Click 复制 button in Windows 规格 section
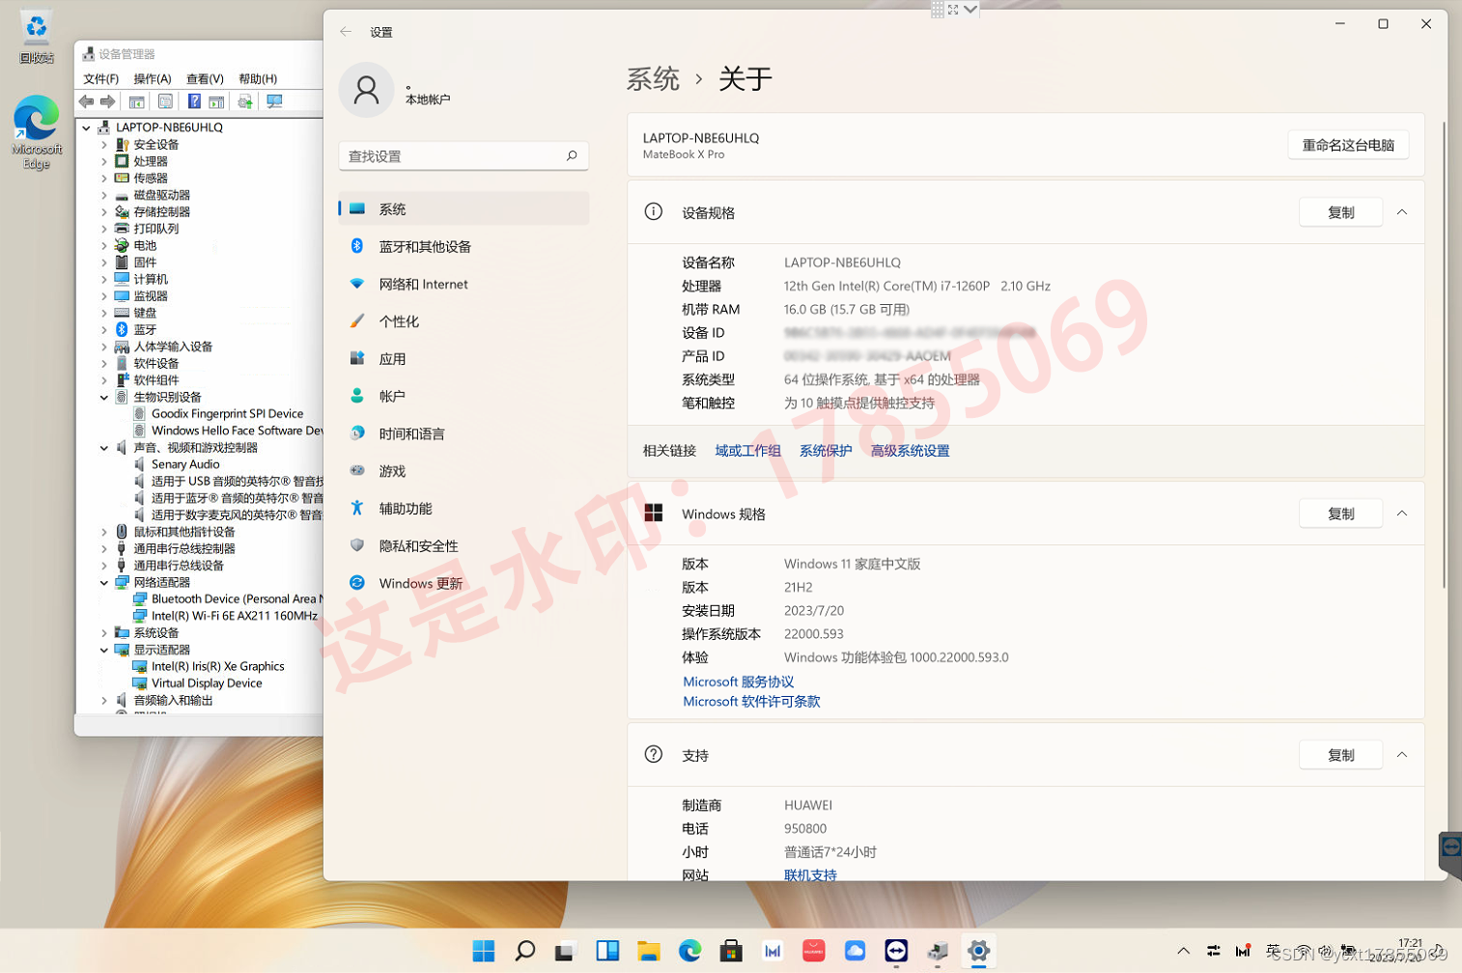This screenshot has width=1462, height=973. click(x=1341, y=514)
